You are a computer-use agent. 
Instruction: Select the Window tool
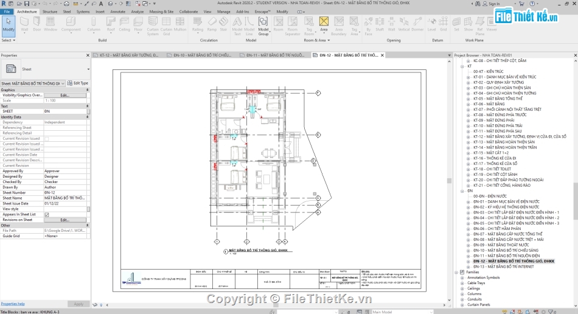point(50,24)
